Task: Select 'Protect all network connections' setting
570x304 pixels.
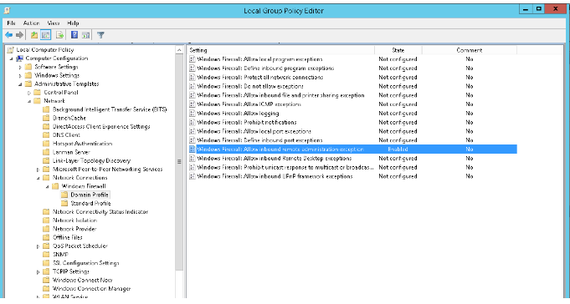Action: tap(260, 78)
